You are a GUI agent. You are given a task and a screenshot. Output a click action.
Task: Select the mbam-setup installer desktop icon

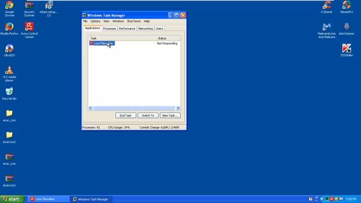49,9
